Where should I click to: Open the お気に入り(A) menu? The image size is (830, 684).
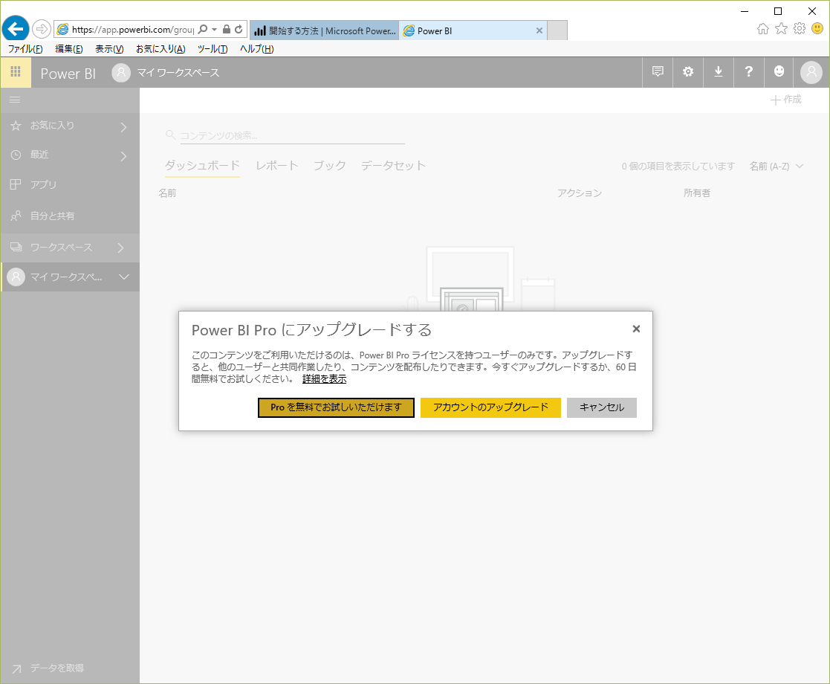click(x=161, y=49)
